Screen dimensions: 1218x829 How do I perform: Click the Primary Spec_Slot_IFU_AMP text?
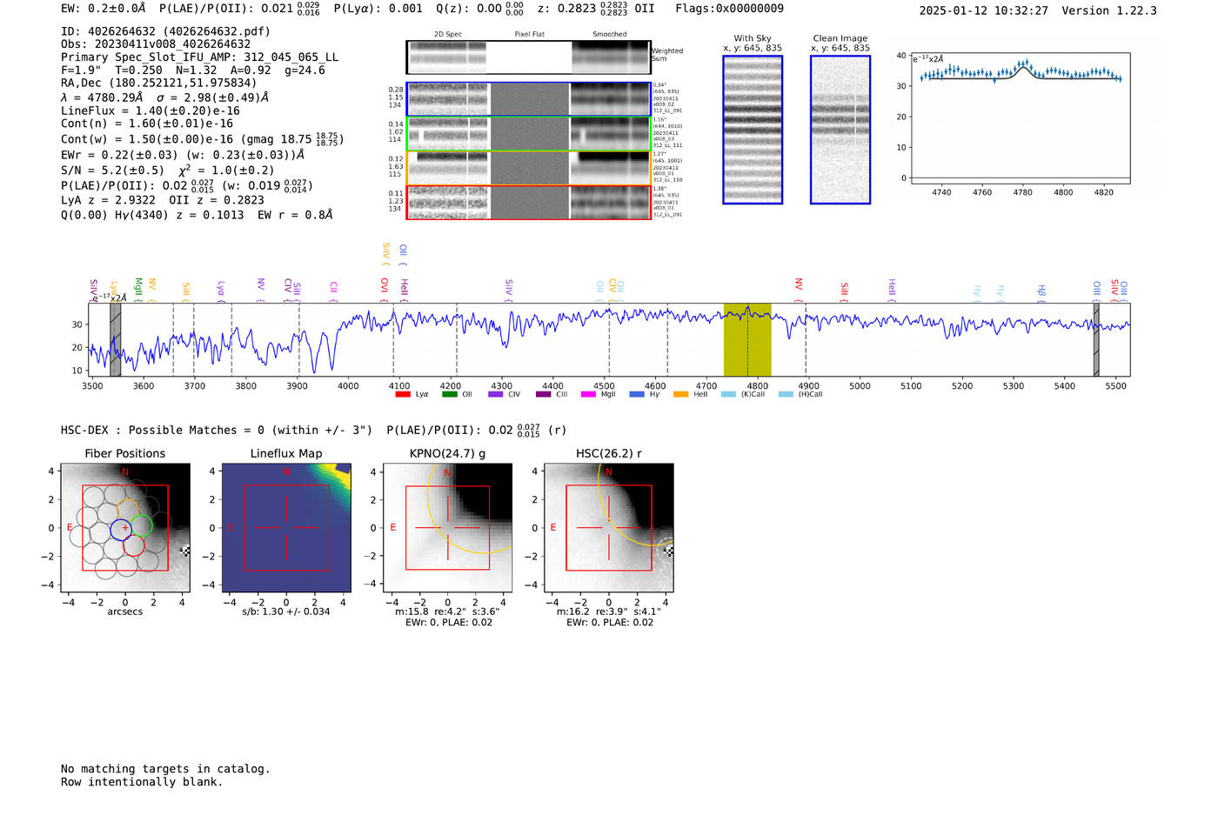(200, 57)
